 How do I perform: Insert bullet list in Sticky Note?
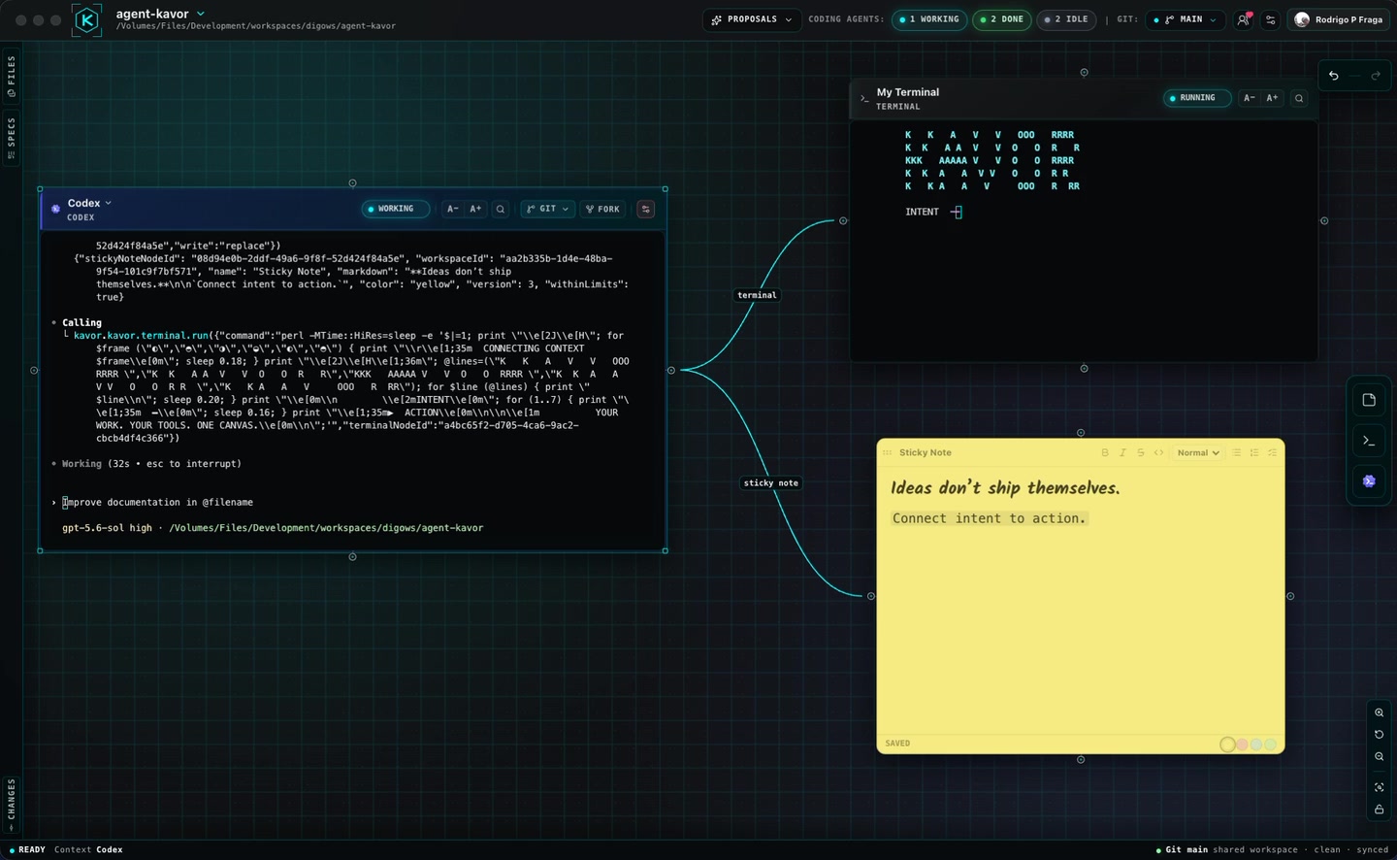tap(1236, 452)
